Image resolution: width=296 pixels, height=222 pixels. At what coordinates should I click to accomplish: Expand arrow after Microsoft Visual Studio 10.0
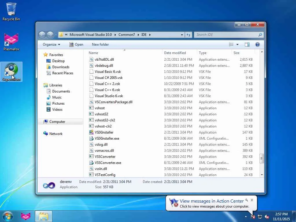(x=115, y=35)
